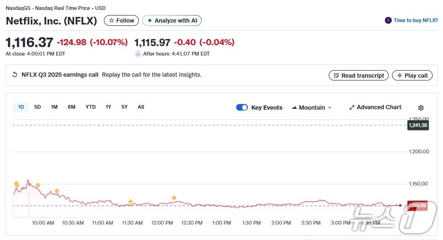
Task: Expand the Mountain chart type dropdown
Action: point(312,107)
